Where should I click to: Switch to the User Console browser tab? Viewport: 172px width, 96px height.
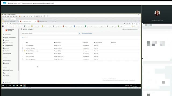(45, 21)
